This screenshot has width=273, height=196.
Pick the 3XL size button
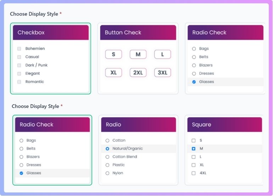click(x=162, y=72)
